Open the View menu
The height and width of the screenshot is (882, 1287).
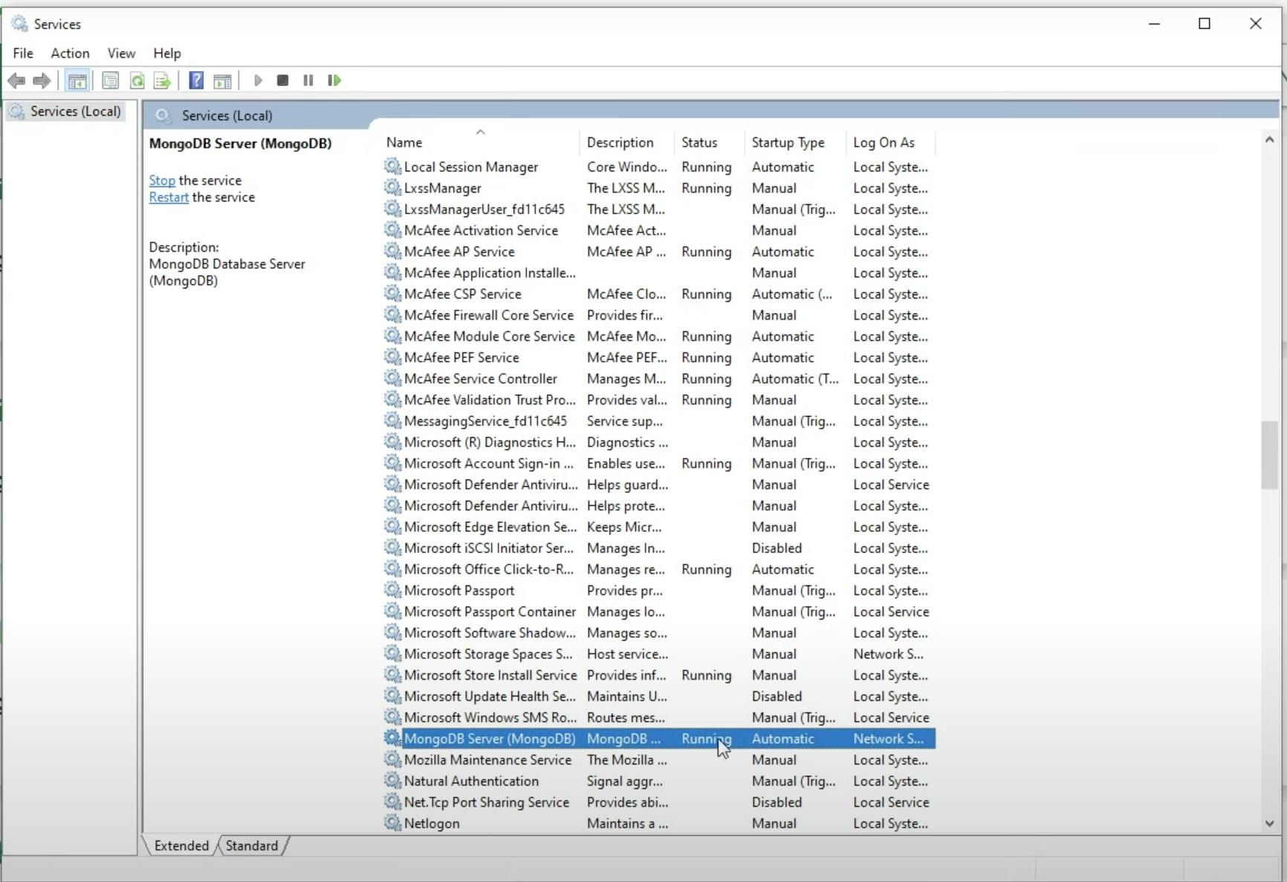pos(121,53)
